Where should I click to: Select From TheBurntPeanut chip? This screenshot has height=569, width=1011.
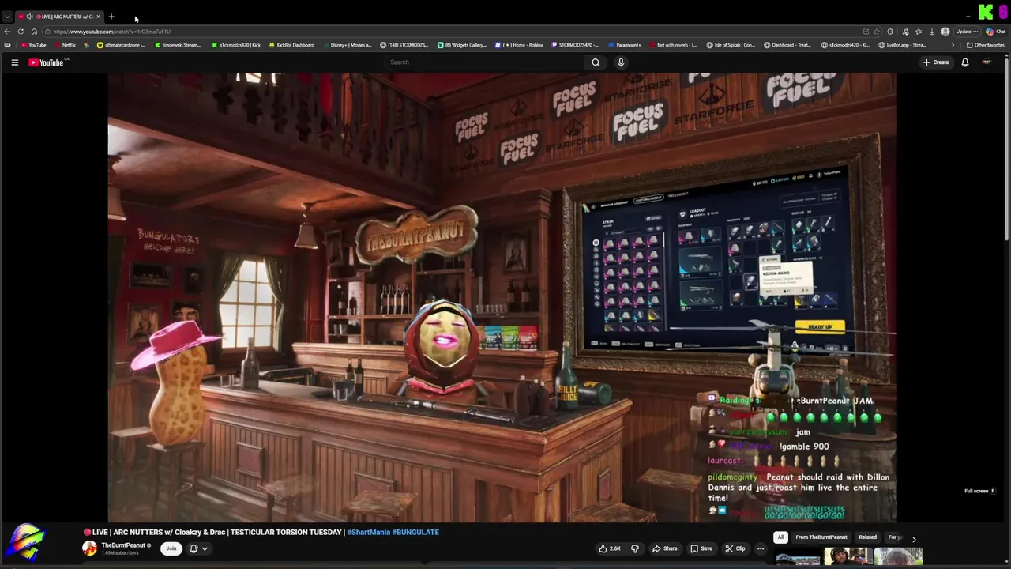pos(821,537)
